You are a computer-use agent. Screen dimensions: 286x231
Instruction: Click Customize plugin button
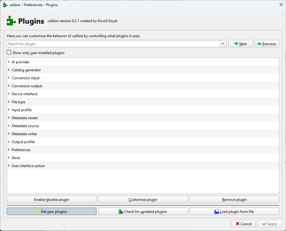click(x=143, y=200)
